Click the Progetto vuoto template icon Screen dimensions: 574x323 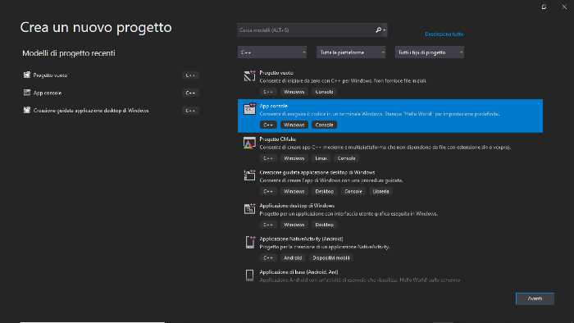(x=249, y=75)
